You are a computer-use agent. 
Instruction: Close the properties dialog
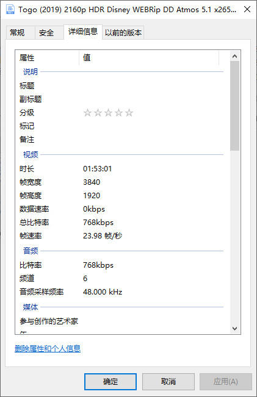(247, 9)
